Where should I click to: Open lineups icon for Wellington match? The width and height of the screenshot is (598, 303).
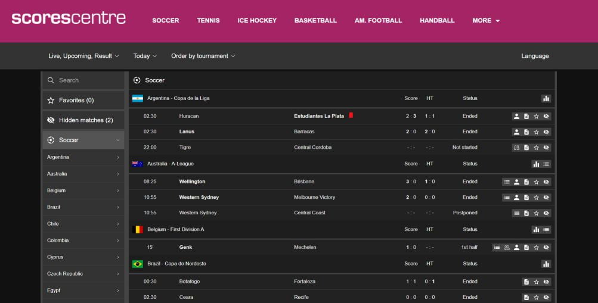tap(516, 182)
